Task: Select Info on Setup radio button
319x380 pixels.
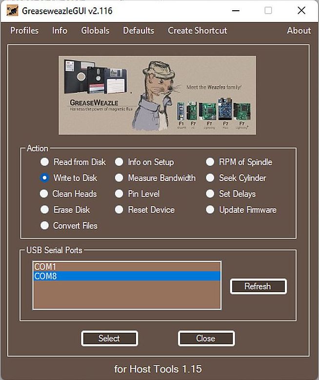Action: [x=119, y=162]
